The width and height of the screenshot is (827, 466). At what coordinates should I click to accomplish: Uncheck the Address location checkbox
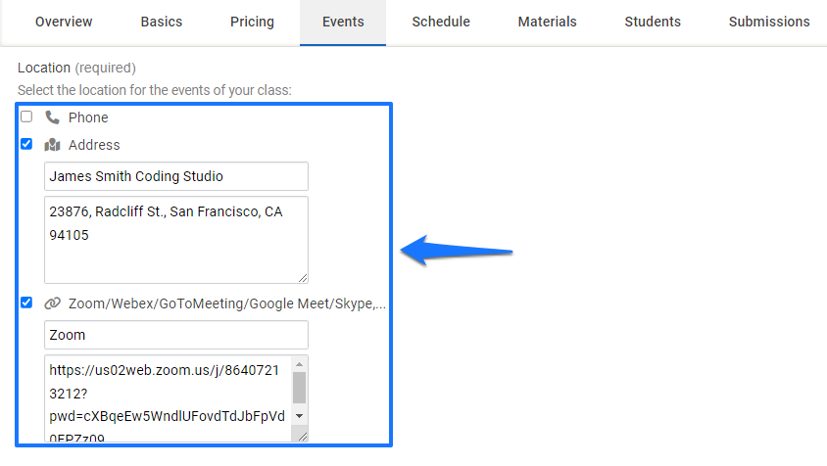pyautogui.click(x=26, y=144)
